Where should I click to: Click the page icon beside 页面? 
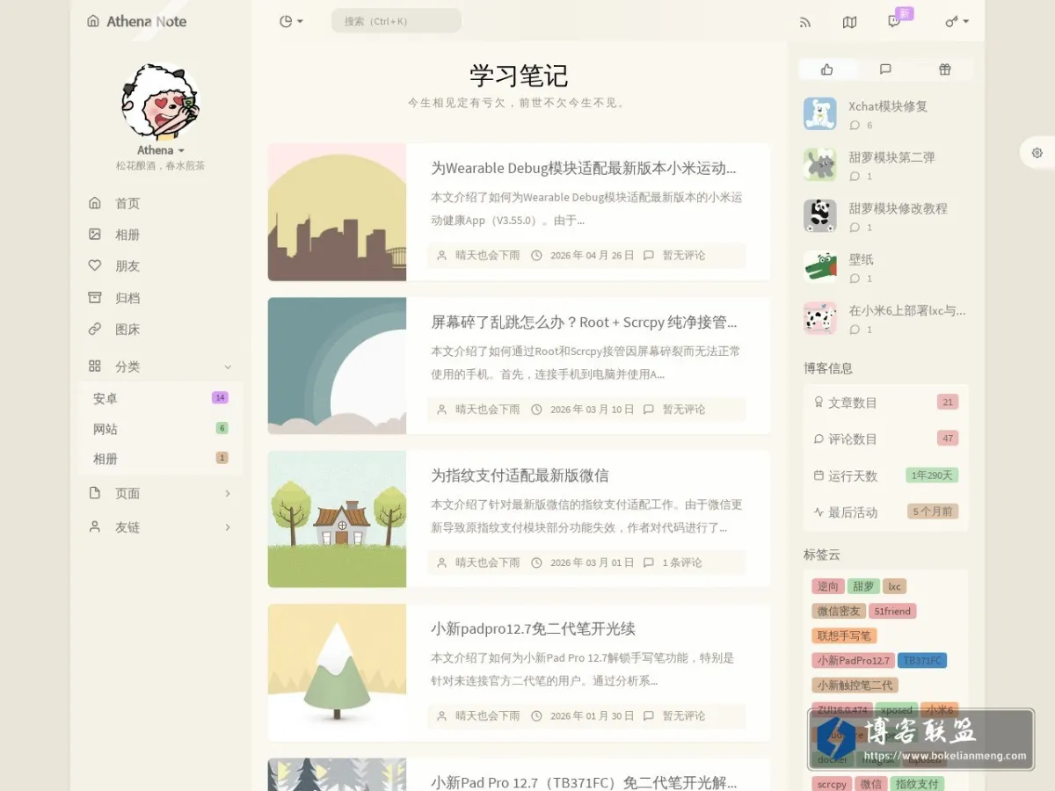coord(95,493)
